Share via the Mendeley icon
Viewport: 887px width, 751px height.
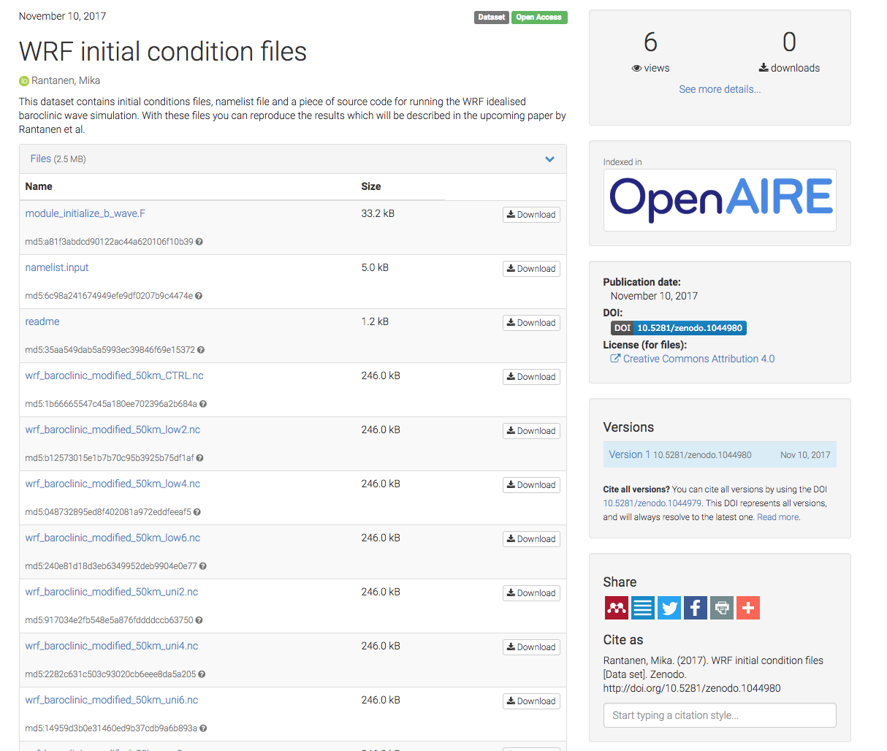point(616,608)
